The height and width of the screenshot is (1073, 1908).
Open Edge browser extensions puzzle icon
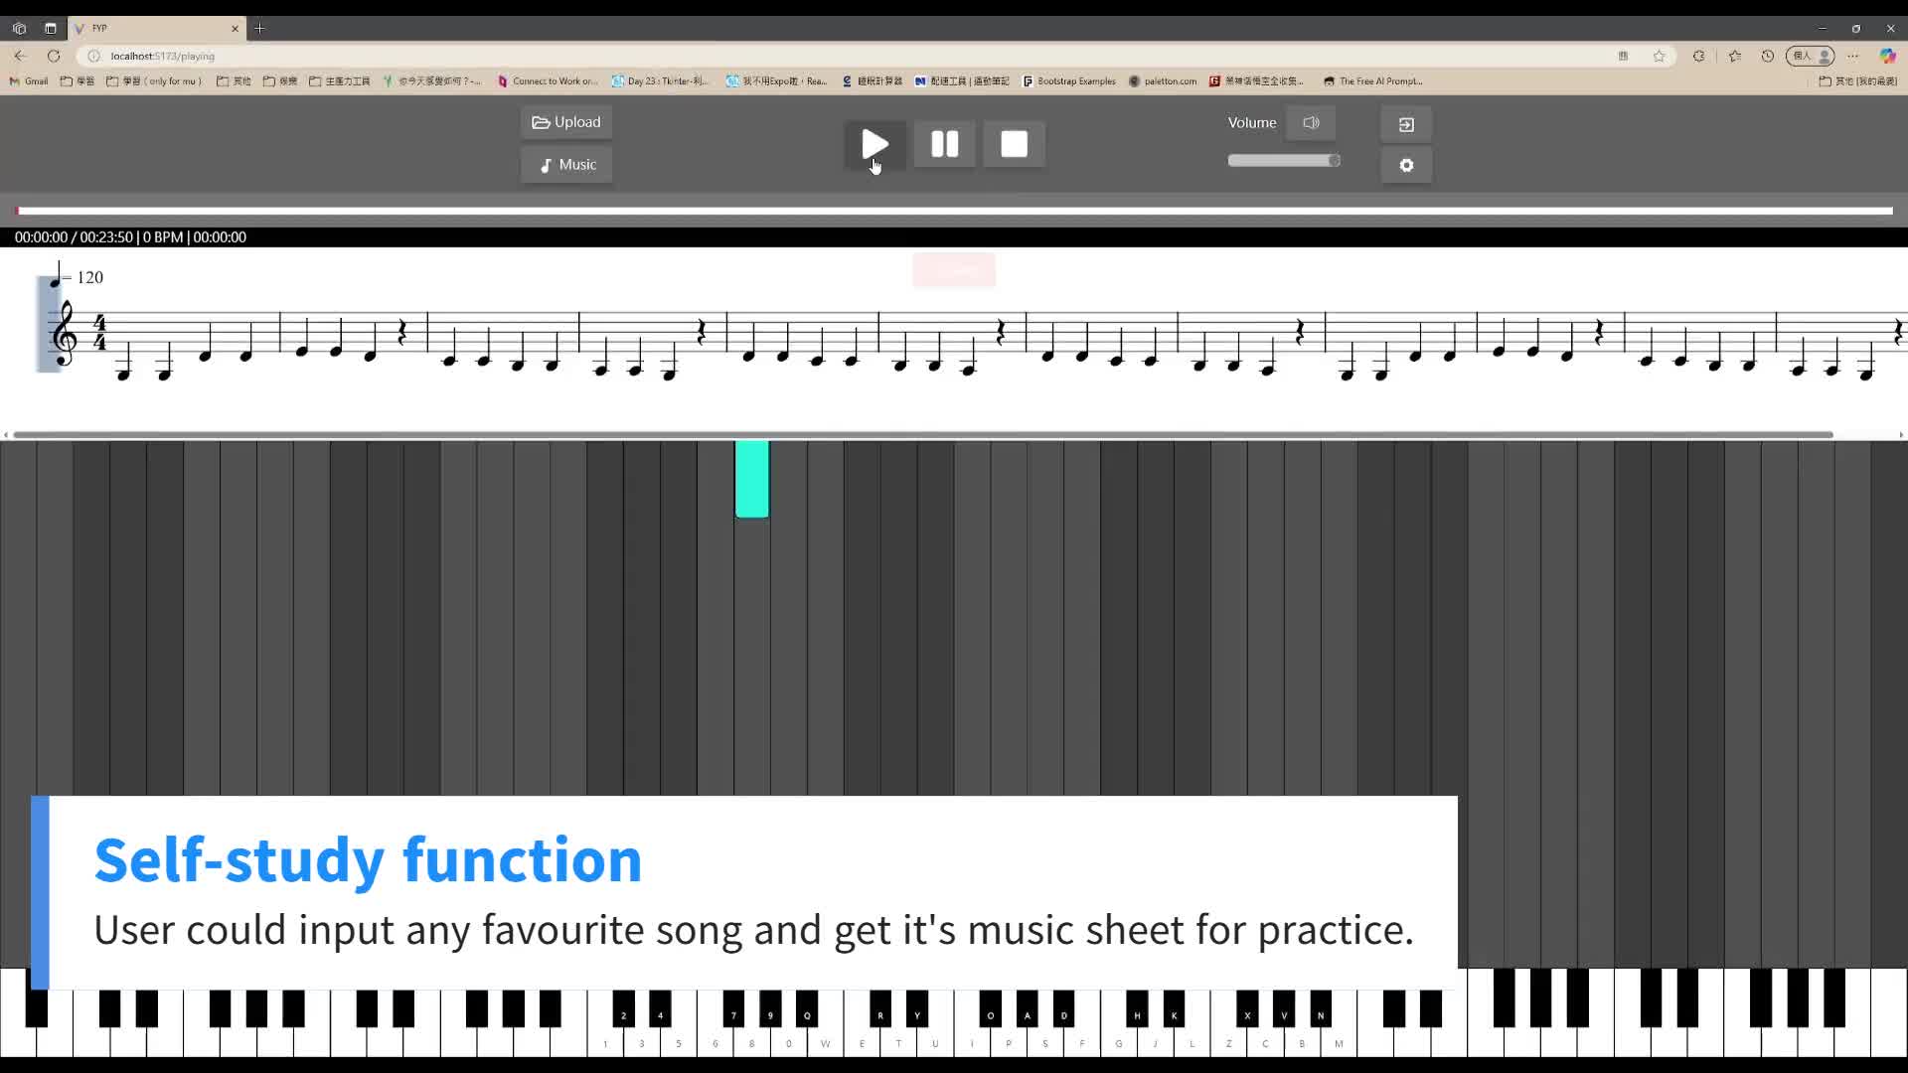1698,56
